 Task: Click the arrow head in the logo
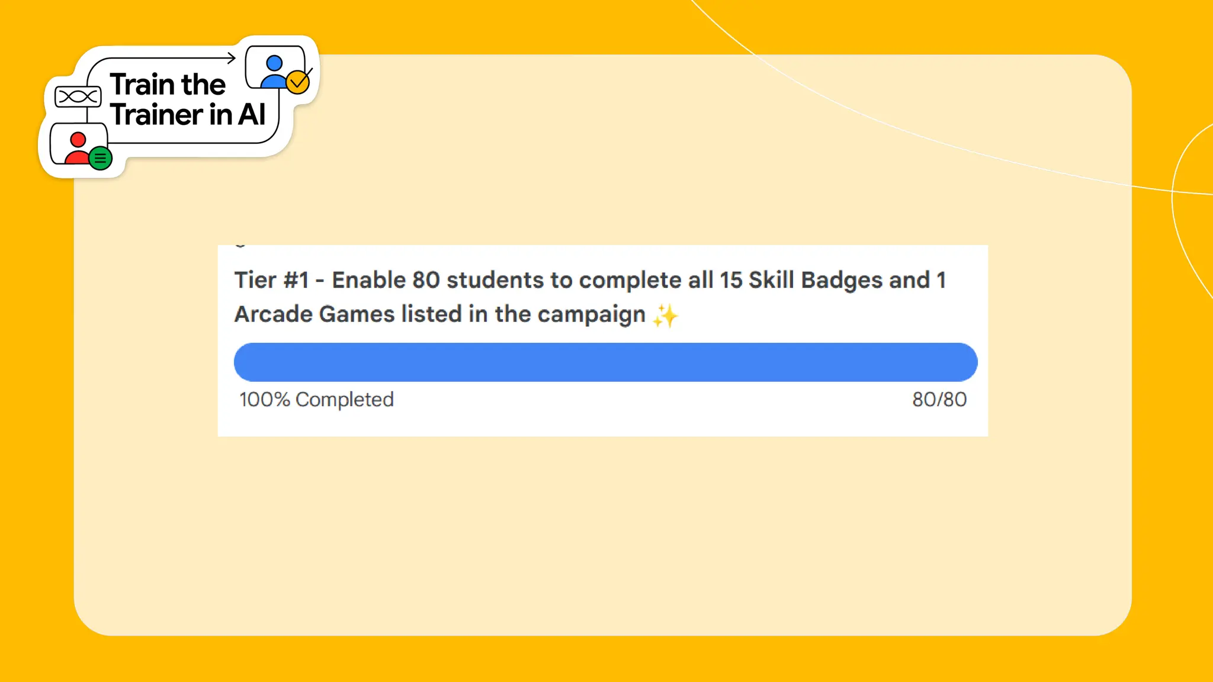(231, 58)
